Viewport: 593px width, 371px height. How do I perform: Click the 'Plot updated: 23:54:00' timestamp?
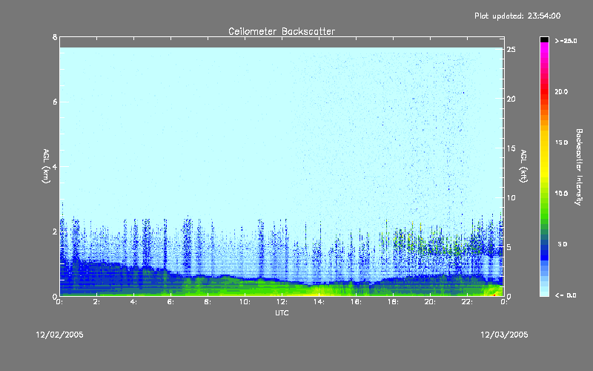coord(517,16)
